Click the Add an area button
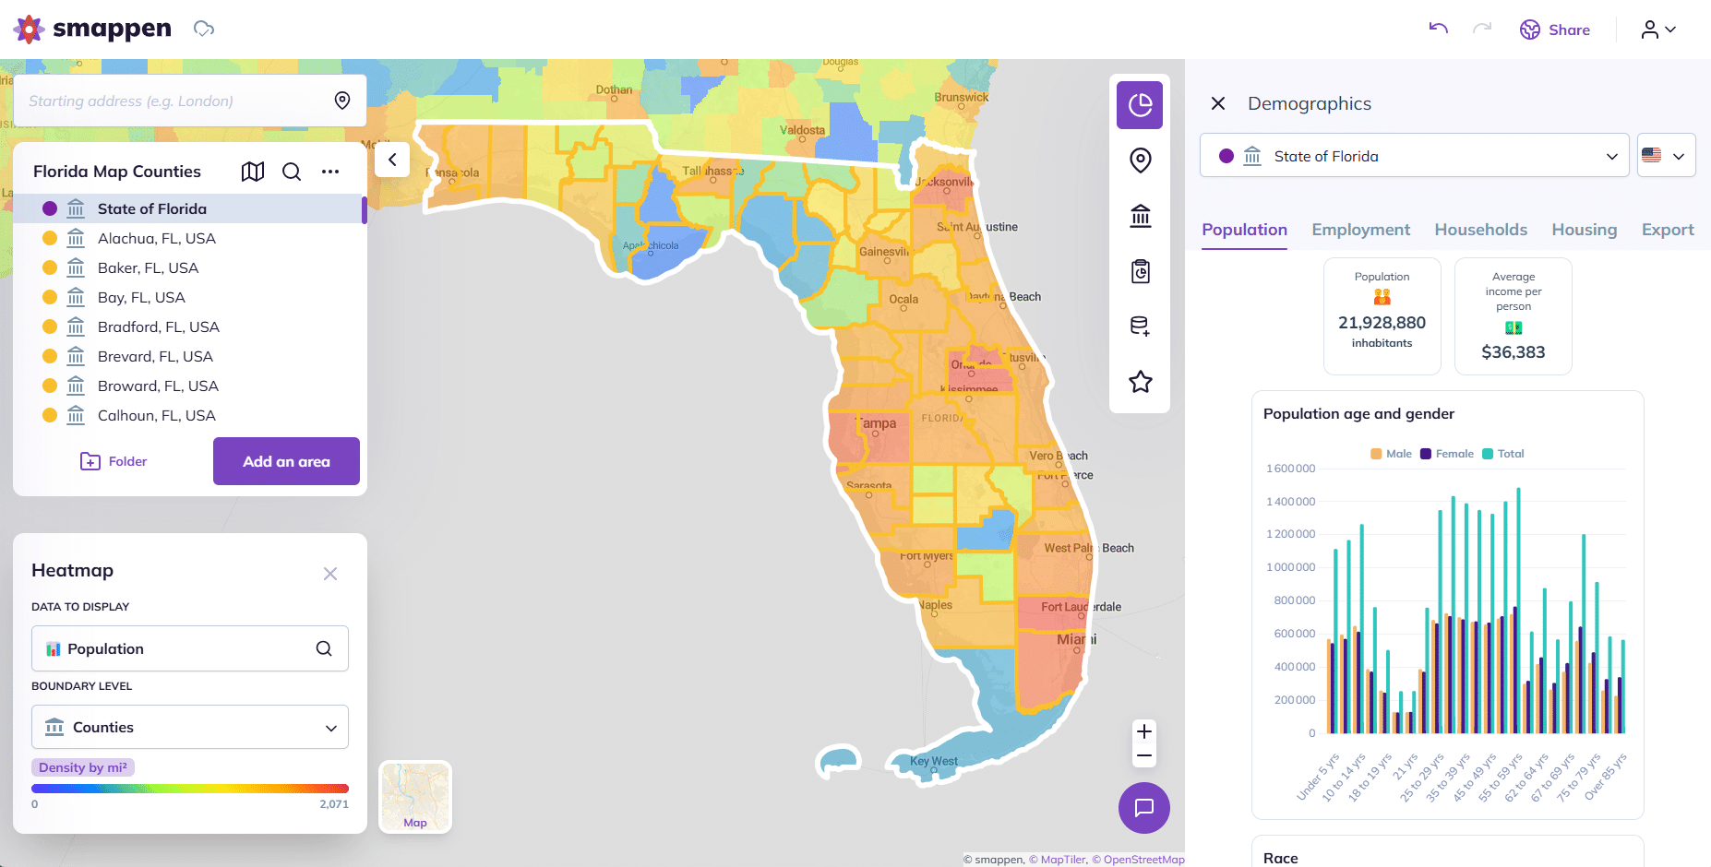Image resolution: width=1711 pixels, height=867 pixels. [x=286, y=461]
